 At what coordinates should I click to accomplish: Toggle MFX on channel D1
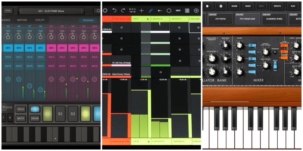[x=51, y=48]
